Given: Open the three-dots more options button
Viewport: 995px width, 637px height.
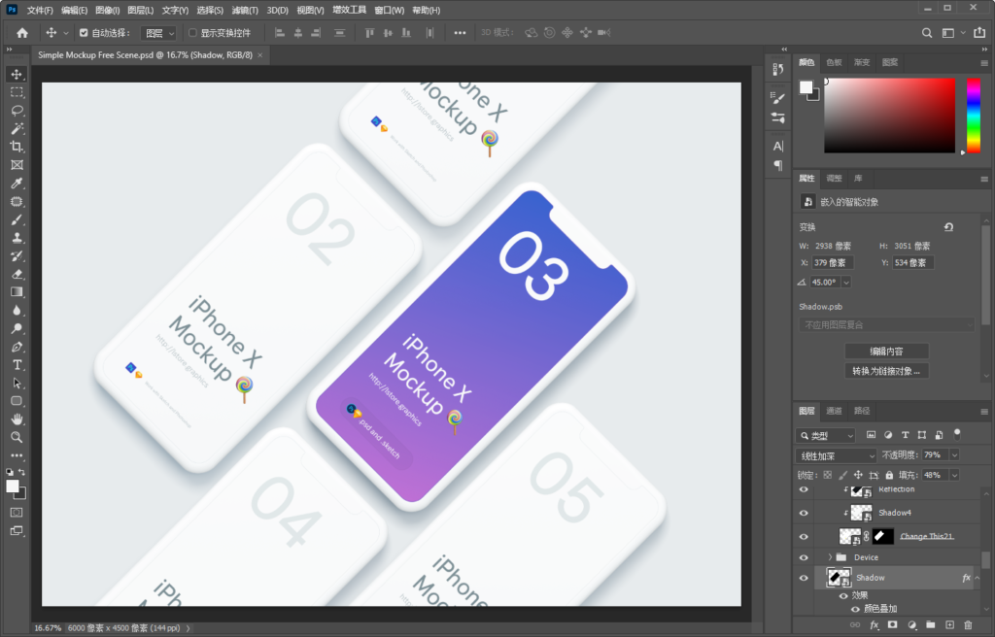Looking at the screenshot, I should (460, 33).
